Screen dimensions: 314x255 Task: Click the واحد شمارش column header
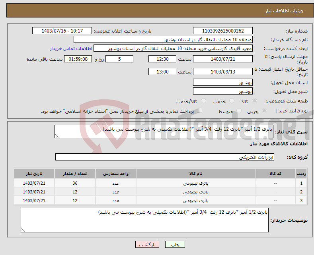[116, 174]
